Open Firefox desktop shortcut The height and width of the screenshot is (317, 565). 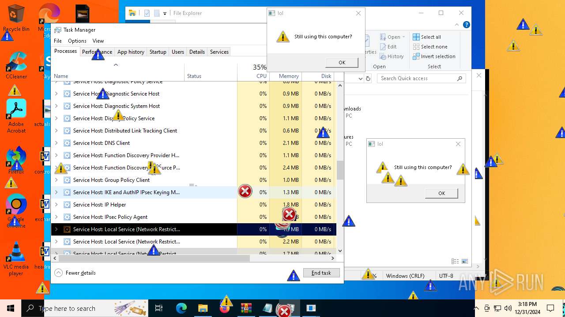click(16, 161)
